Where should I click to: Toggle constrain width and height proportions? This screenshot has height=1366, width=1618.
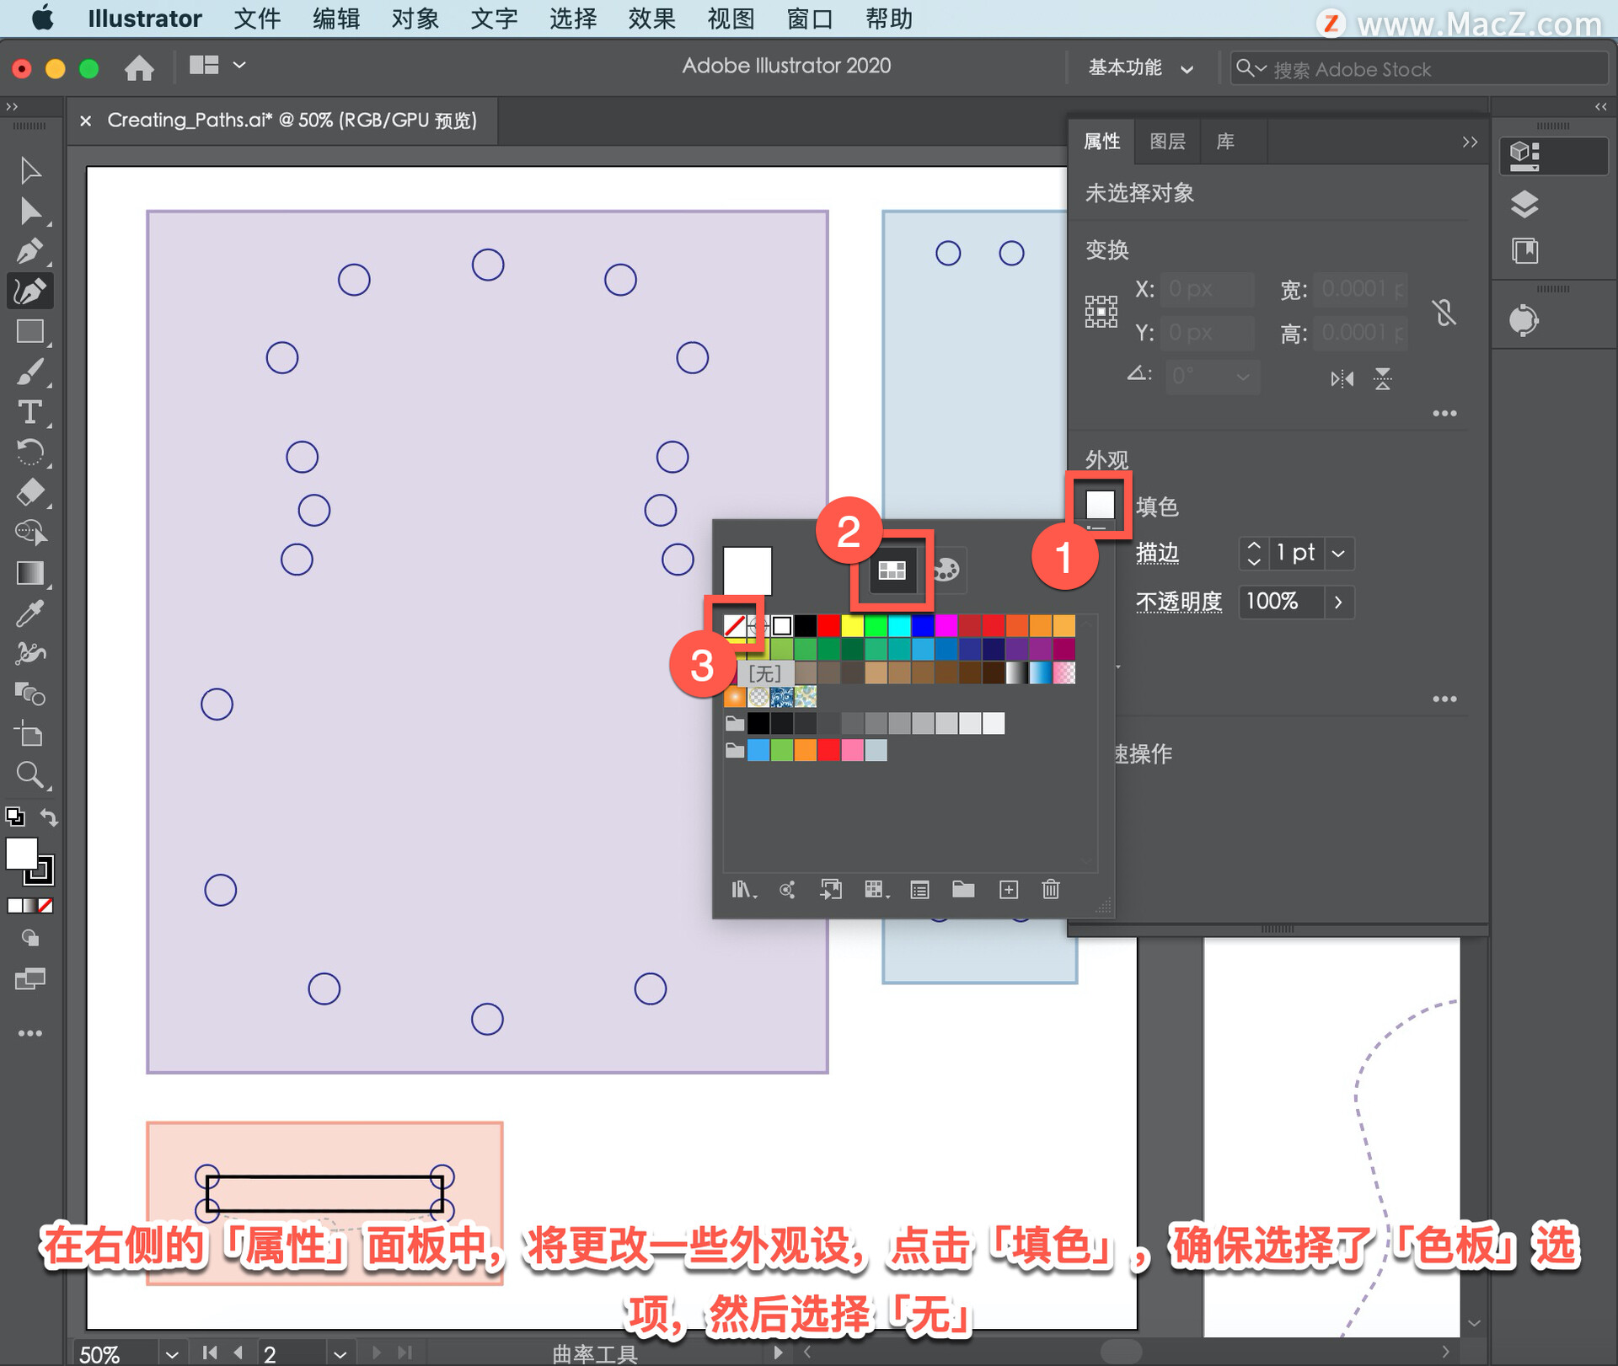tap(1444, 313)
